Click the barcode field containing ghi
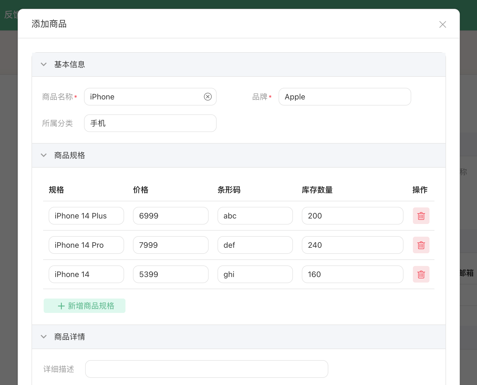The image size is (477, 385). (255, 274)
